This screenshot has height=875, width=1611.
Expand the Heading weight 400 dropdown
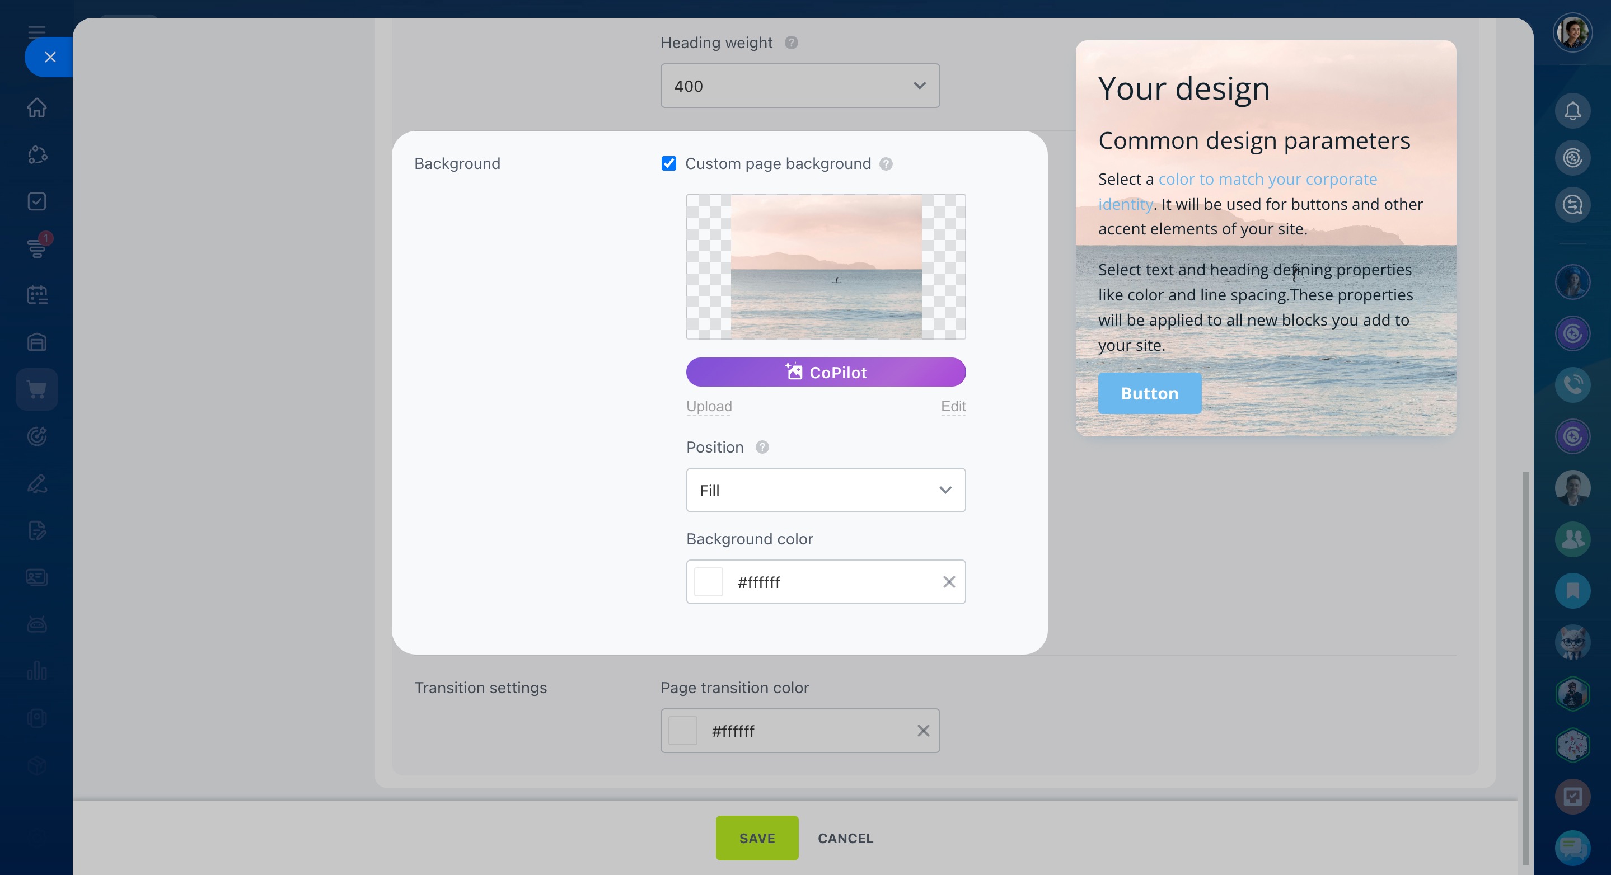click(800, 86)
